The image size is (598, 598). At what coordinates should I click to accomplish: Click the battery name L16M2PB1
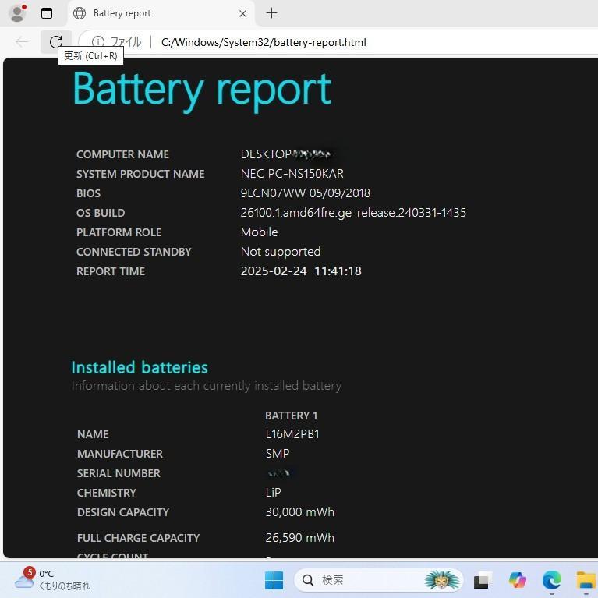[292, 434]
